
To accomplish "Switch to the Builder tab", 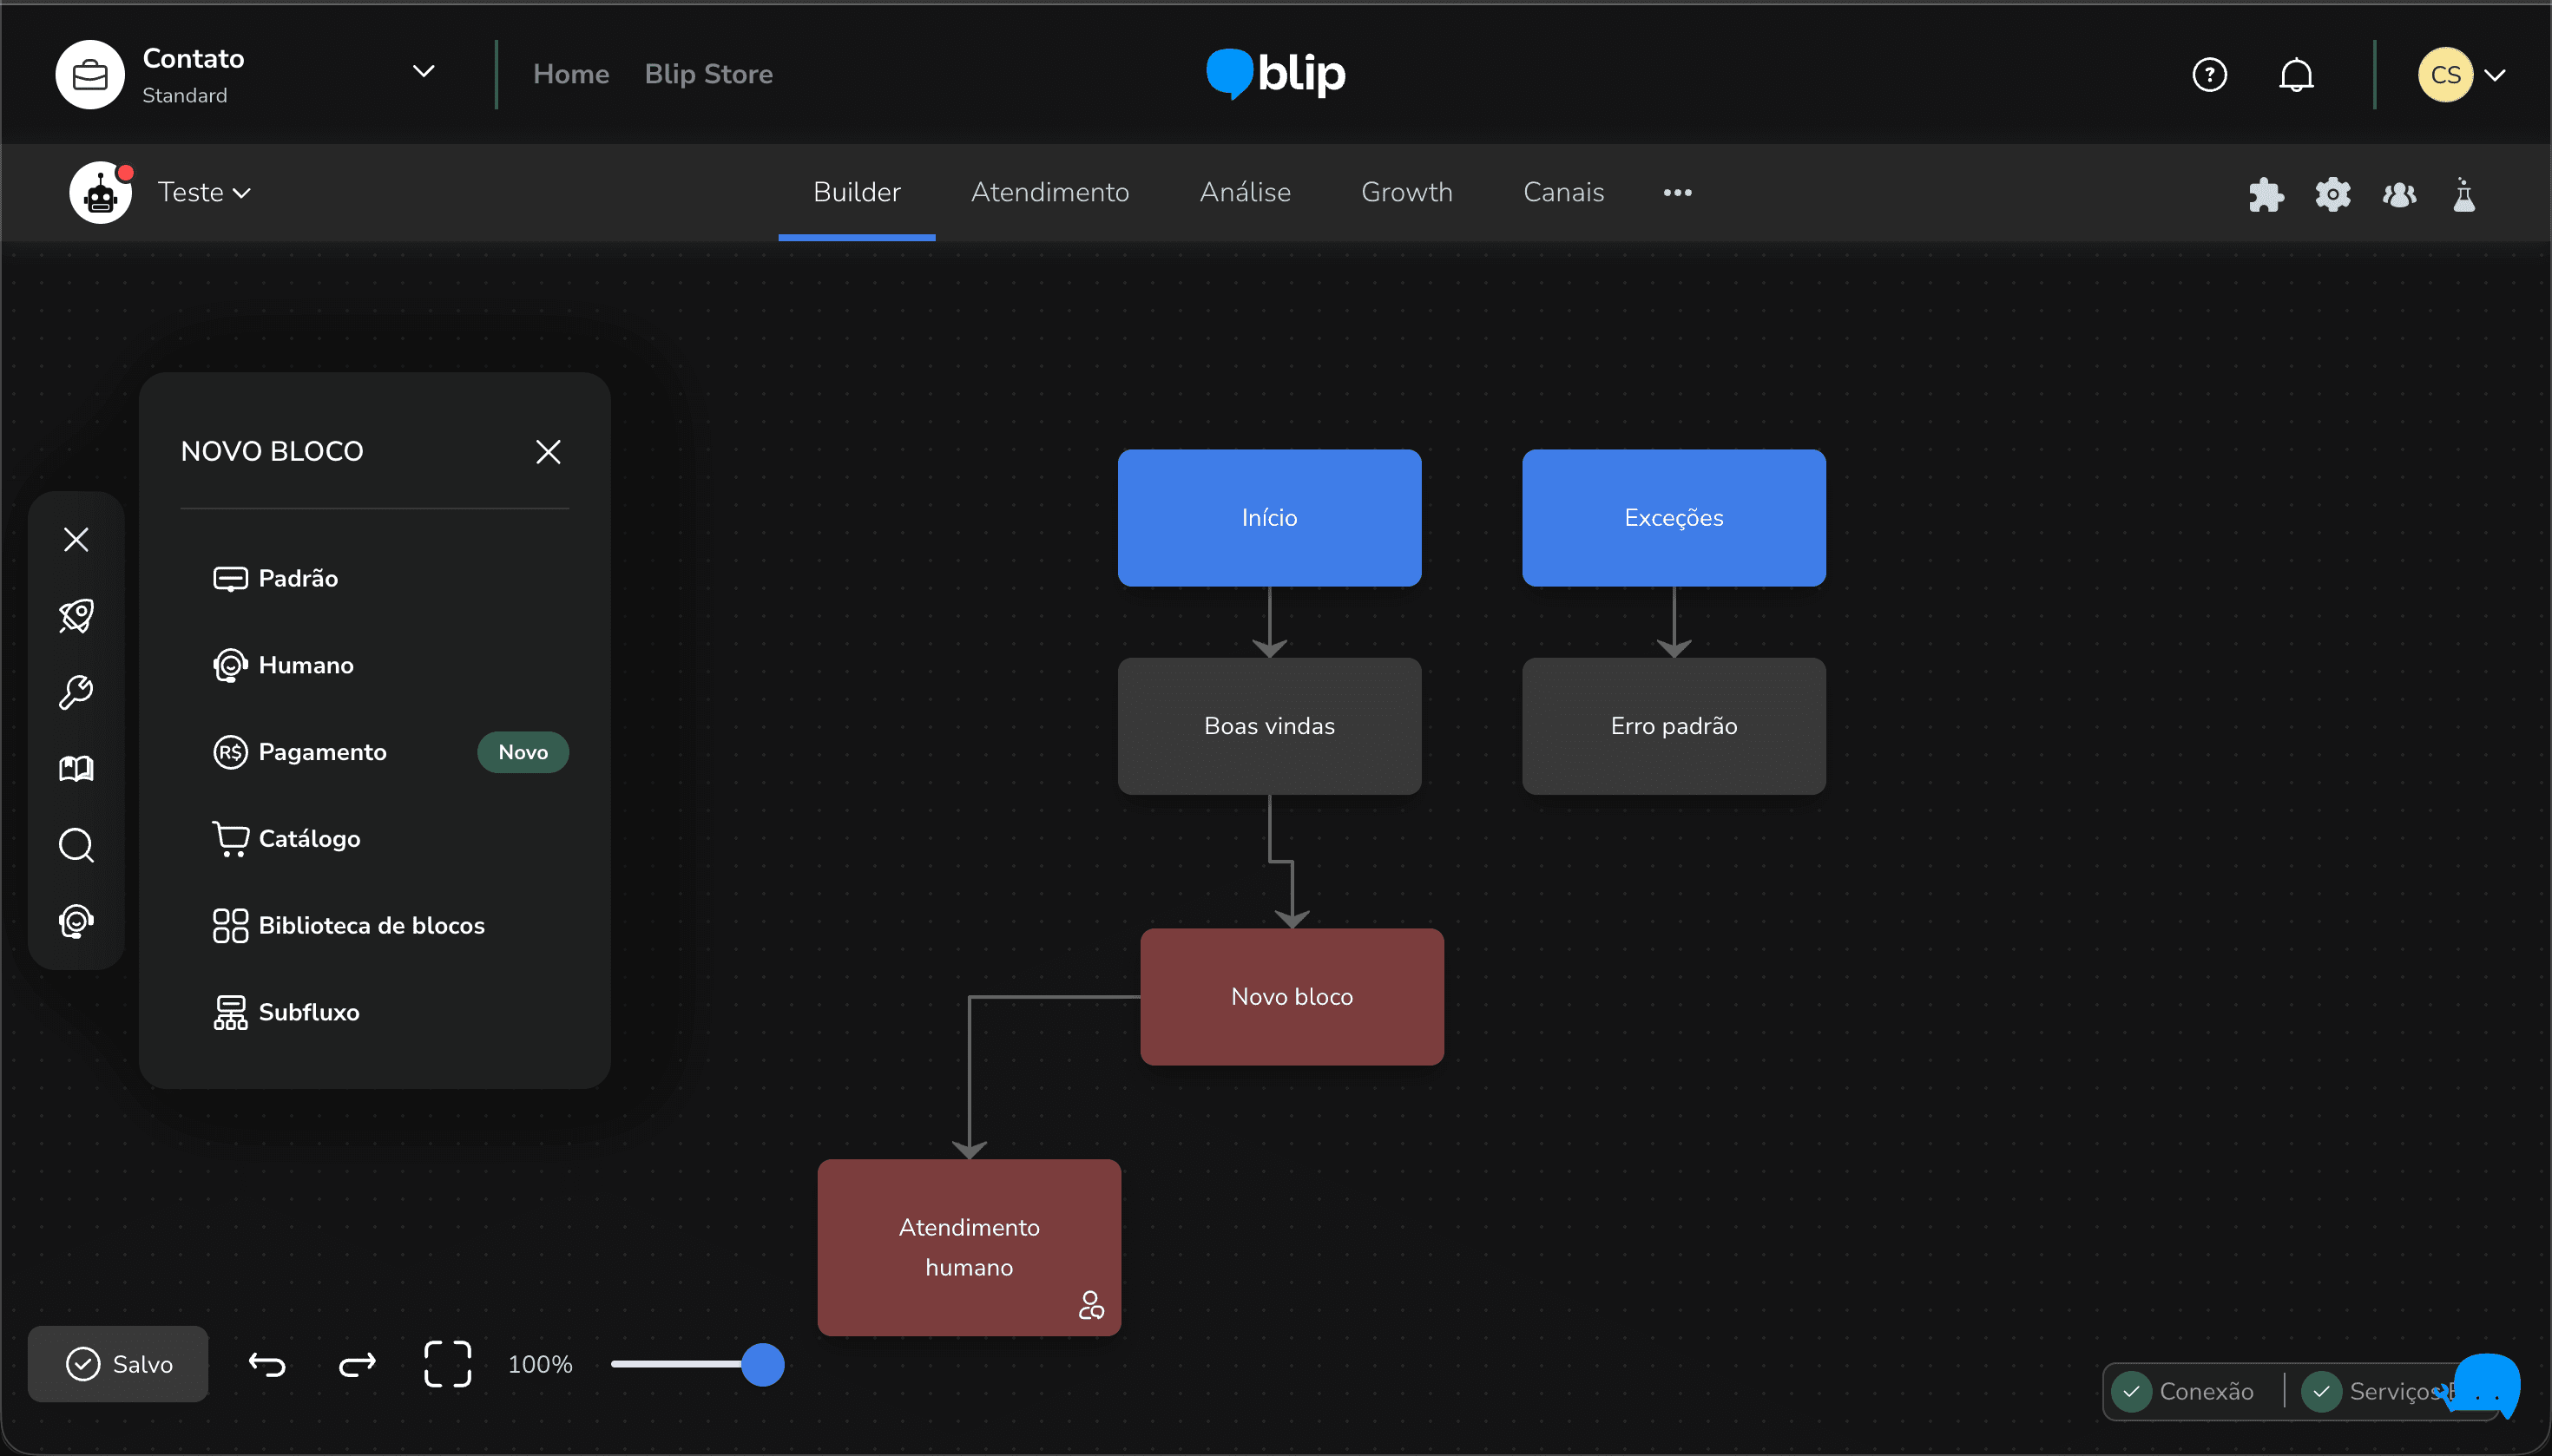I will point(857,192).
